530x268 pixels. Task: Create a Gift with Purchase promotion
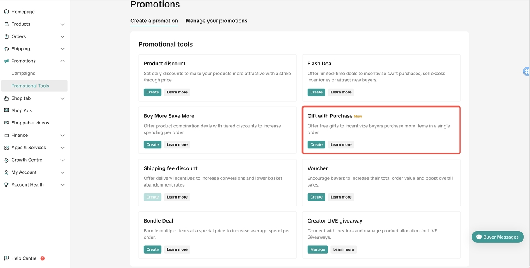[316, 145]
